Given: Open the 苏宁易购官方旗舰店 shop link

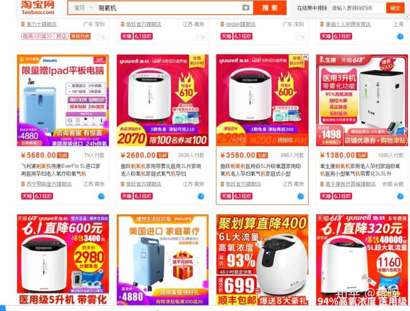Looking at the screenshot, I should pyautogui.click(x=49, y=184).
